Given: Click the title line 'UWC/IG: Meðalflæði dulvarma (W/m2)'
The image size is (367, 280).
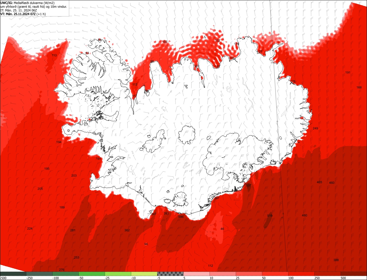Looking at the screenshot, I should 28,3.
